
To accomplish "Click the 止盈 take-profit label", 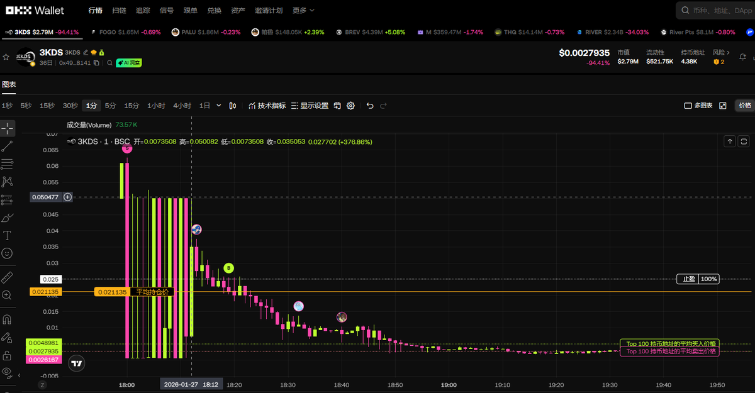I will click(x=687, y=279).
